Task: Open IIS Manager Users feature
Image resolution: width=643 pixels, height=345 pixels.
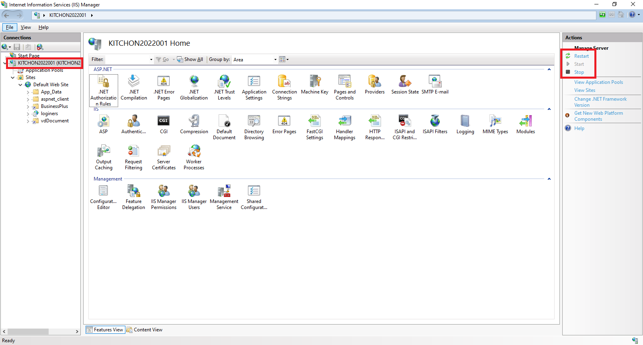Action: click(x=194, y=197)
